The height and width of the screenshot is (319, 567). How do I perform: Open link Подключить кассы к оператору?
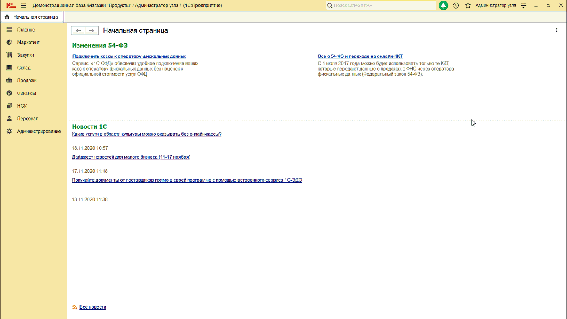[129, 56]
